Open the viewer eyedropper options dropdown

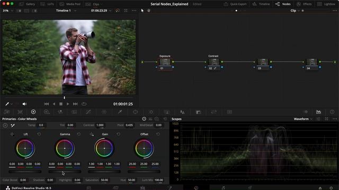coord(12,104)
